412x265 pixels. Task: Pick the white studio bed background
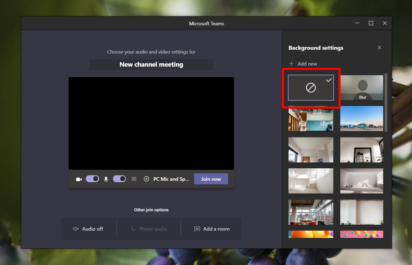point(362,181)
